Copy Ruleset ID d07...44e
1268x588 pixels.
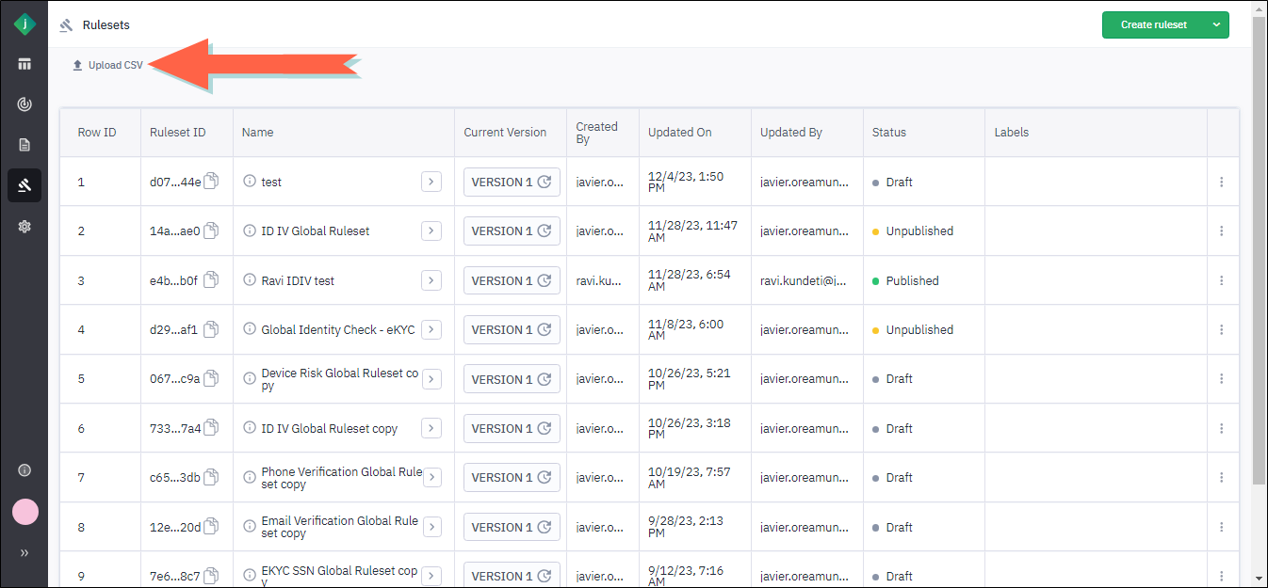click(x=212, y=182)
